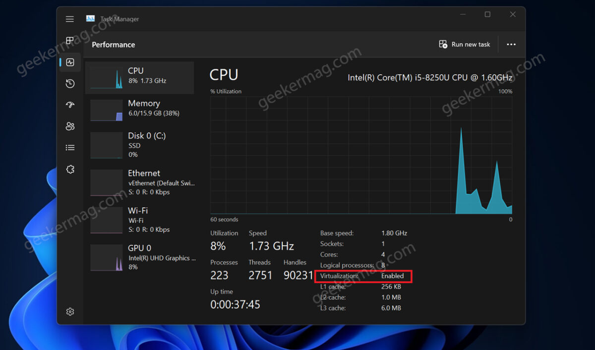Open the Services view
The width and height of the screenshot is (595, 350).
coord(70,169)
